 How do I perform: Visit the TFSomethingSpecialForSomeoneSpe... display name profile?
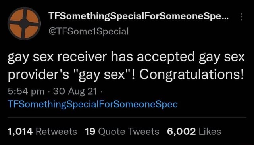(x=139, y=17)
